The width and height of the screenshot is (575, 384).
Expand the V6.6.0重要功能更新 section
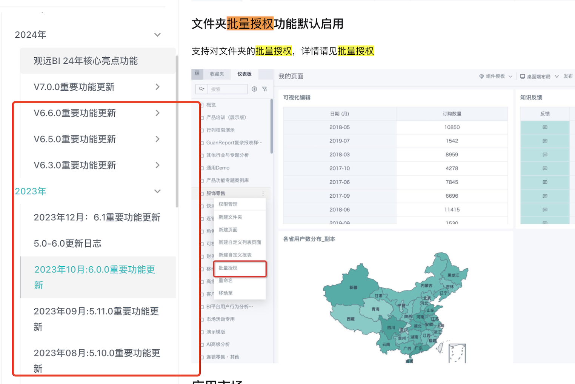158,113
